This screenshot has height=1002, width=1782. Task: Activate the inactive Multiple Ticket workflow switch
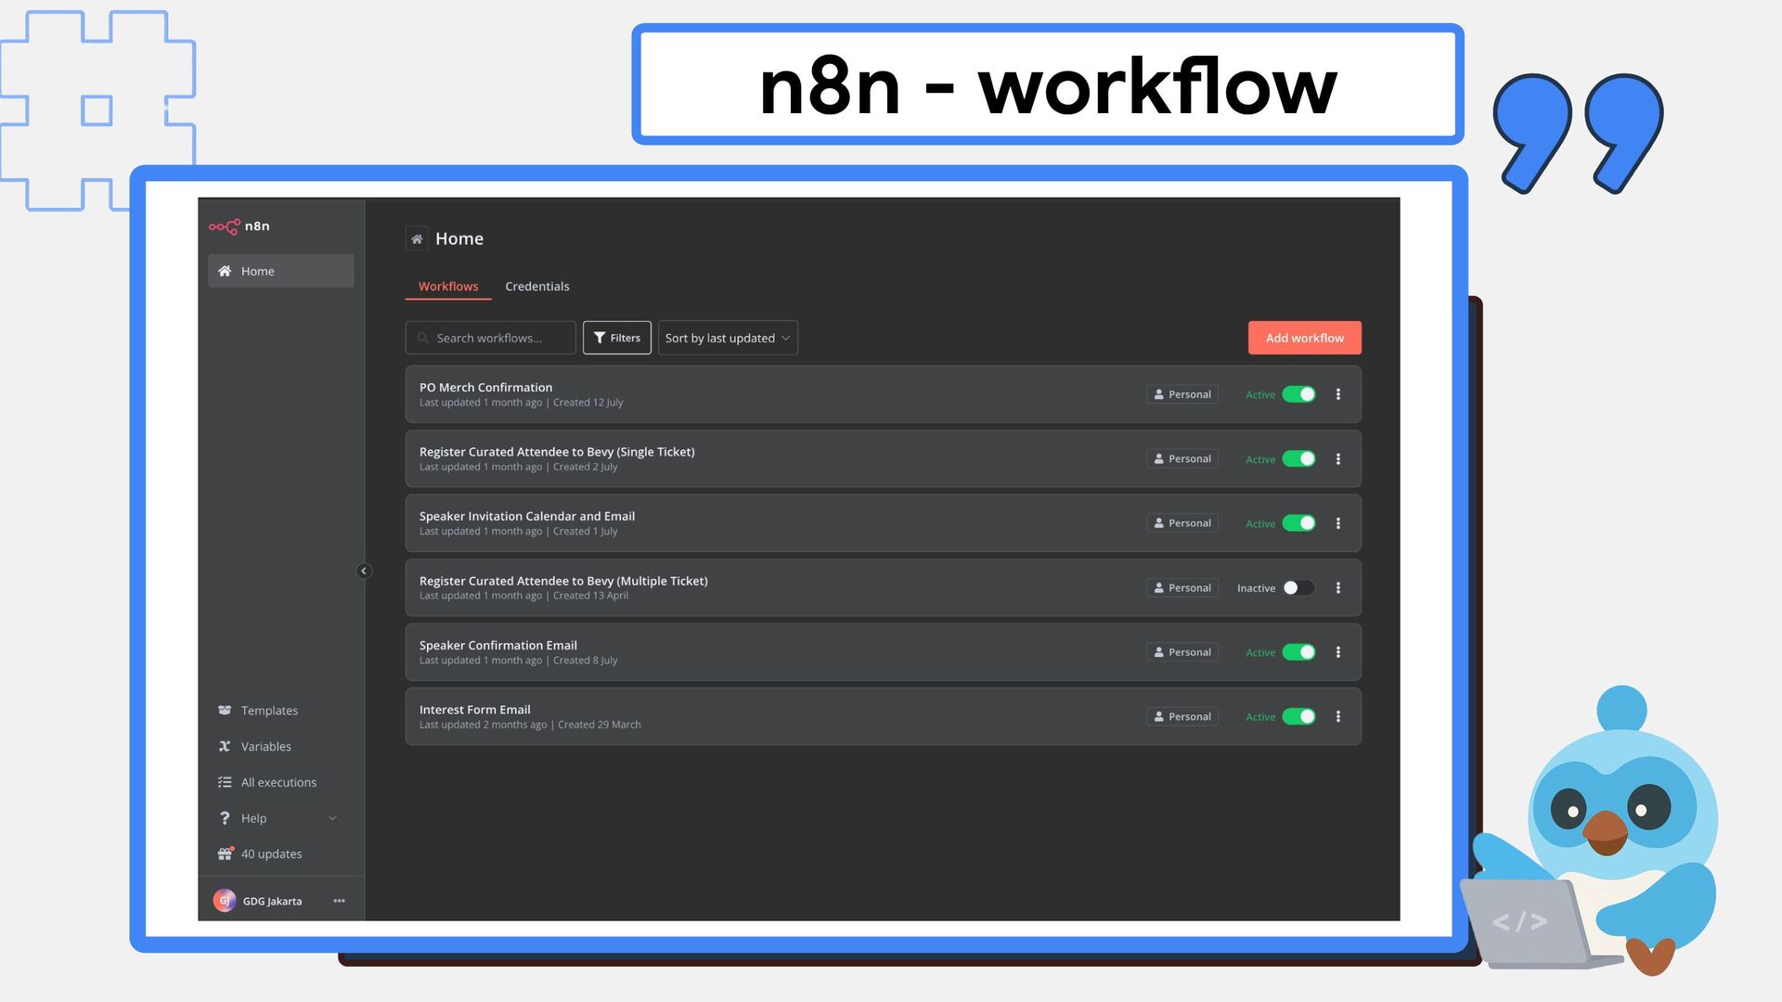[1298, 588]
